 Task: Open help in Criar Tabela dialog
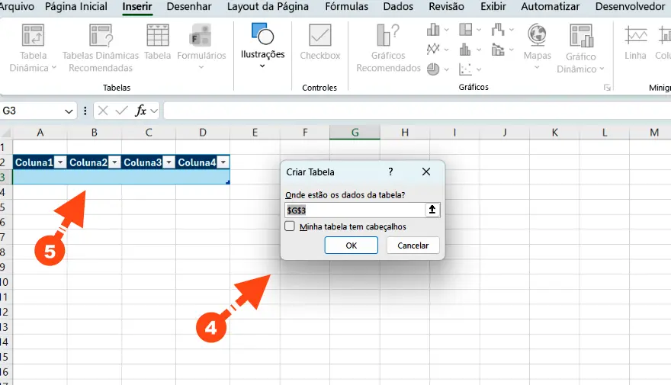(390, 172)
